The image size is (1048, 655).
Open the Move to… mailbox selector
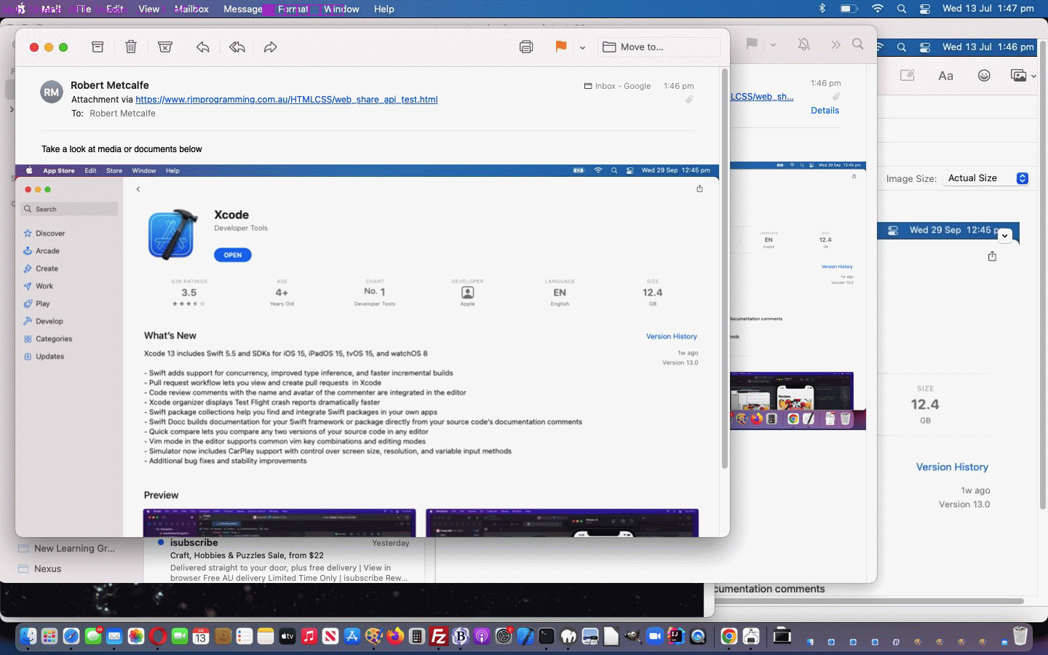(x=659, y=47)
